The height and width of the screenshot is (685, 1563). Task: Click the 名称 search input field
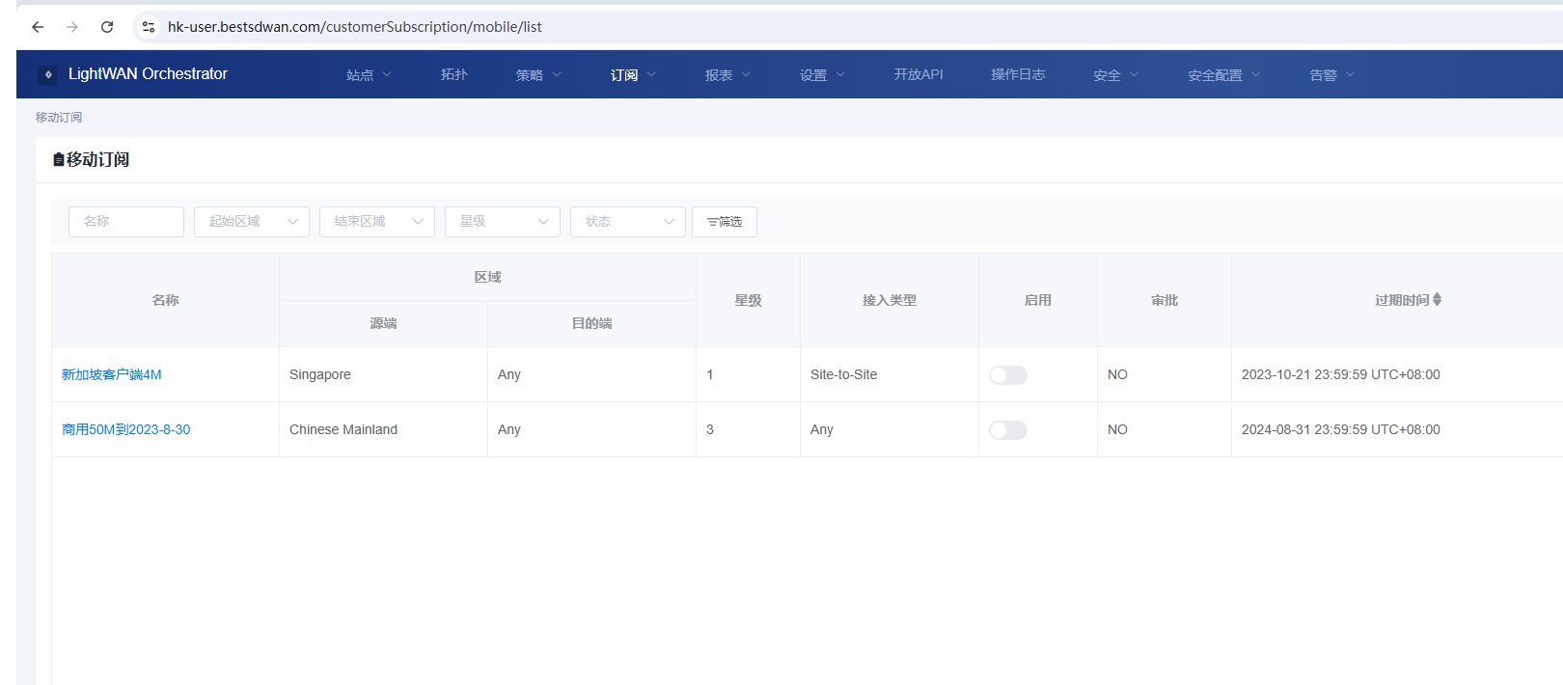point(125,222)
